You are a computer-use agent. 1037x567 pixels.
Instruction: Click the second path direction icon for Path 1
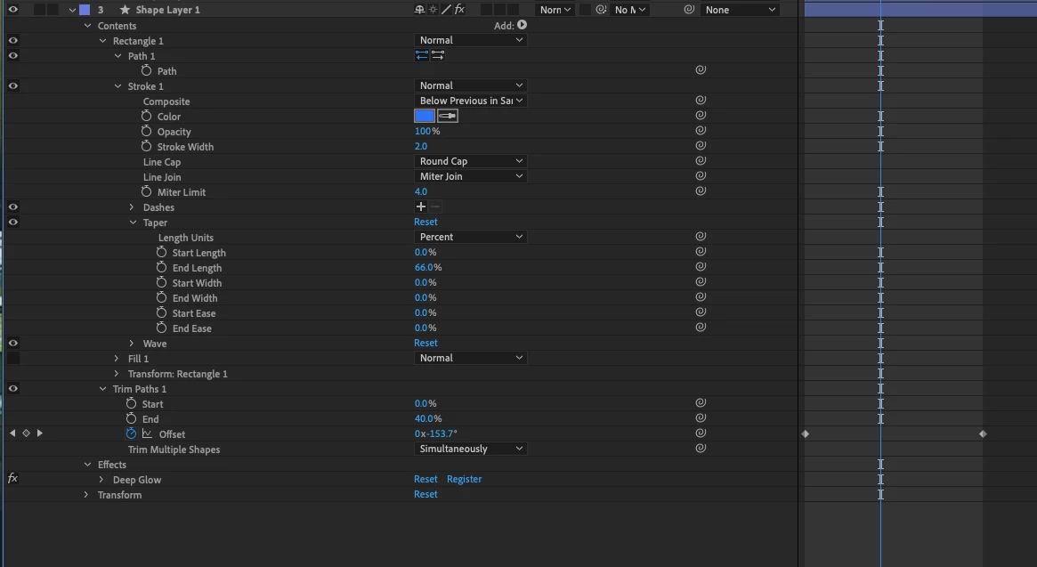[438, 55]
